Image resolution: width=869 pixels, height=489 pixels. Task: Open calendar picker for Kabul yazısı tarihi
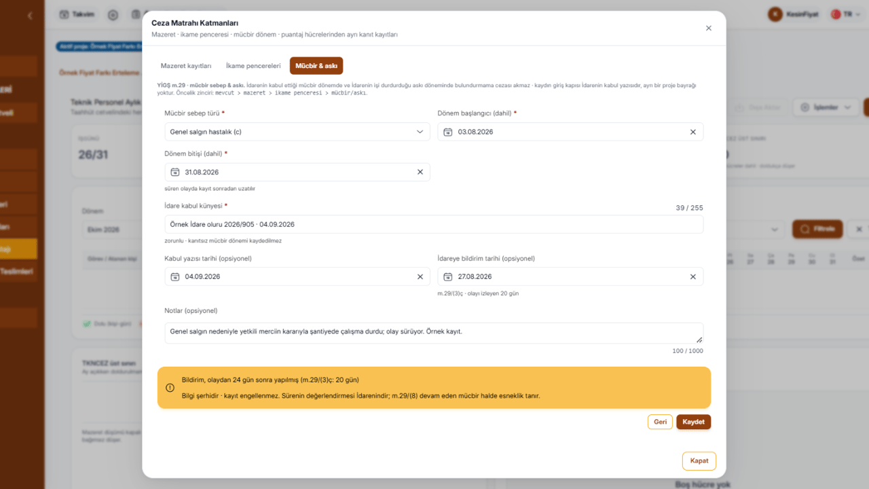tap(174, 276)
